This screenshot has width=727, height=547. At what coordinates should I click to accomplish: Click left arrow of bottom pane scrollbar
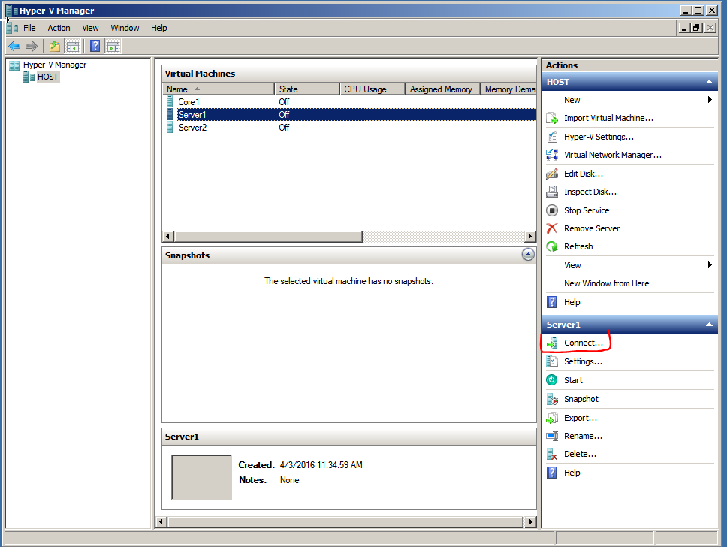tap(161, 521)
